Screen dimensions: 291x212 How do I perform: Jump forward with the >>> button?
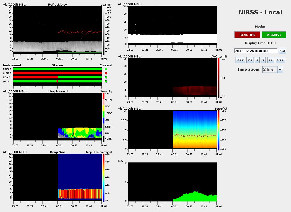(x=280, y=60)
